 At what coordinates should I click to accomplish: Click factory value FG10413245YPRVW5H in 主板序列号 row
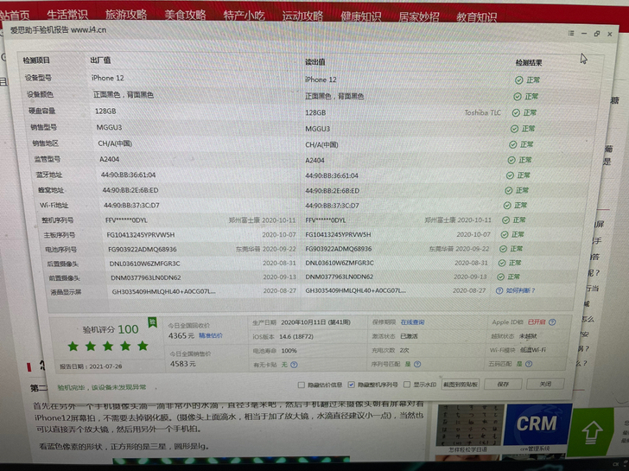(140, 235)
